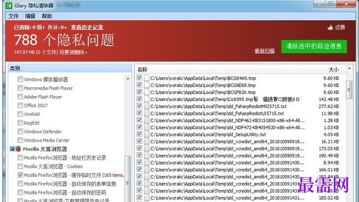Image resolution: width=359 pixels, height=202 pixels.
Task: Click file icon of Cic6595.tmp row
Action: [x=147, y=99]
